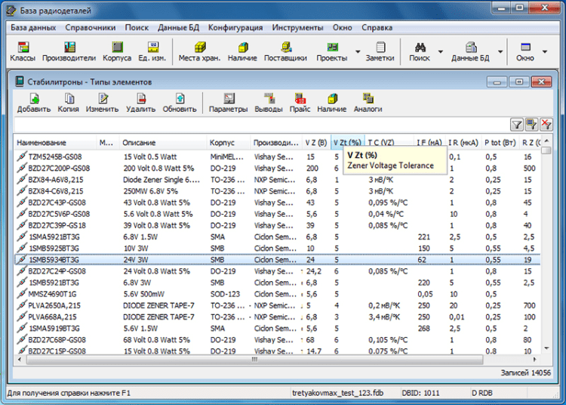
Task: Show Аналоги for the selected part
Action: tap(368, 103)
